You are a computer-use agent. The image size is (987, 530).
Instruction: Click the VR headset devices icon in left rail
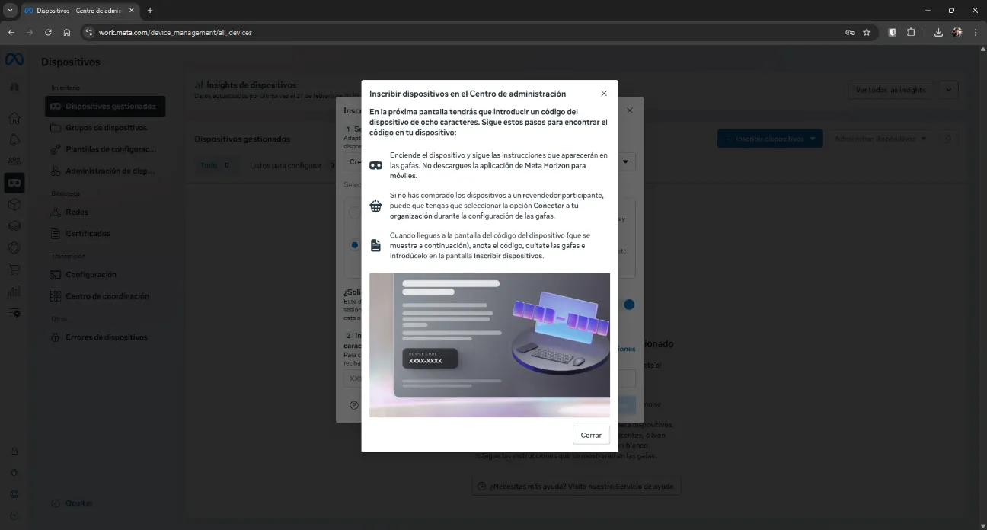coord(14,183)
